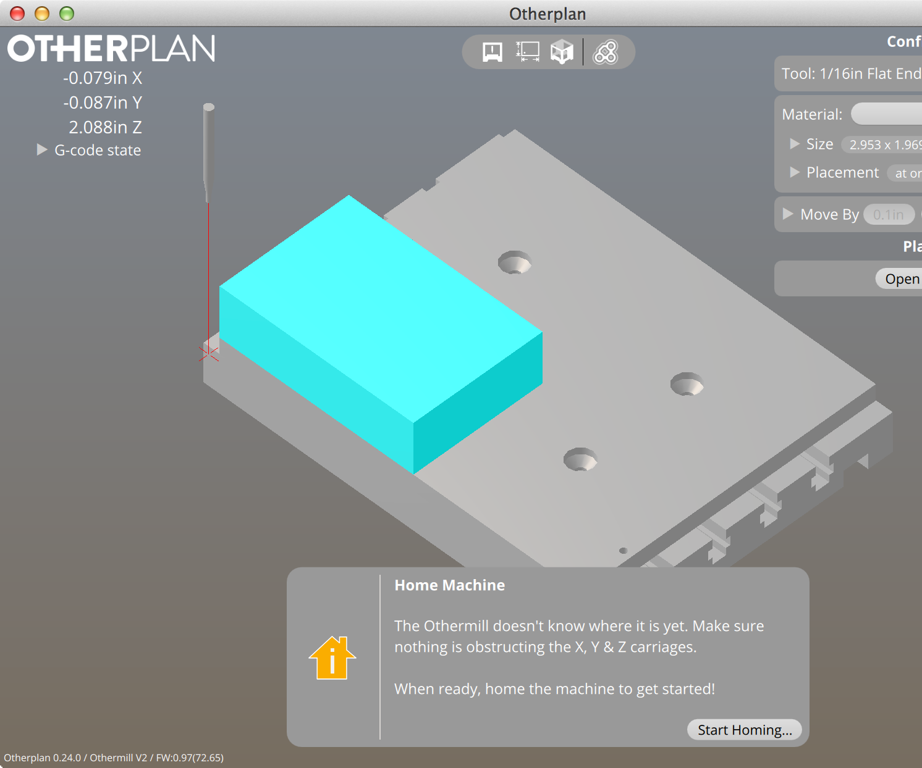Image resolution: width=922 pixels, height=768 pixels.
Task: Select the front machine view icon
Action: click(x=491, y=52)
